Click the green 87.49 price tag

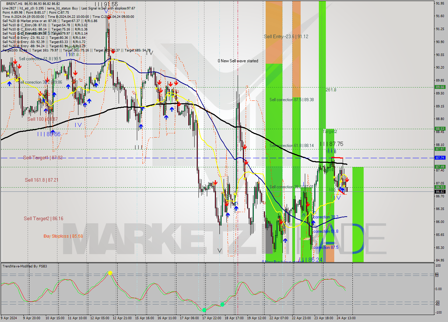[440, 167]
